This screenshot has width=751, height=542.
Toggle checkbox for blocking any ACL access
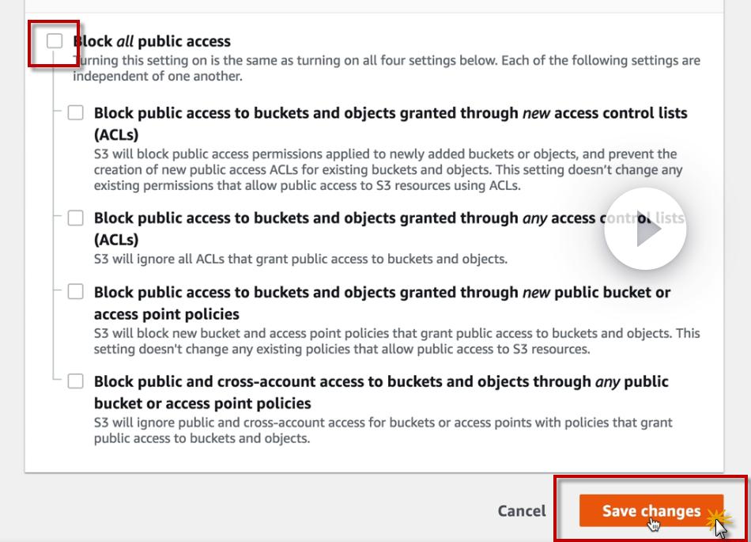pos(75,218)
